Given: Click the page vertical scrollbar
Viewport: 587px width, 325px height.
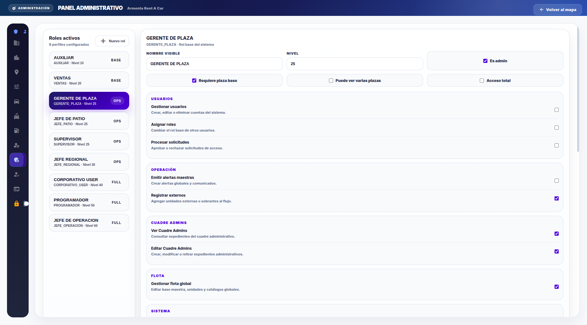Looking at the screenshot, I should point(578,89).
